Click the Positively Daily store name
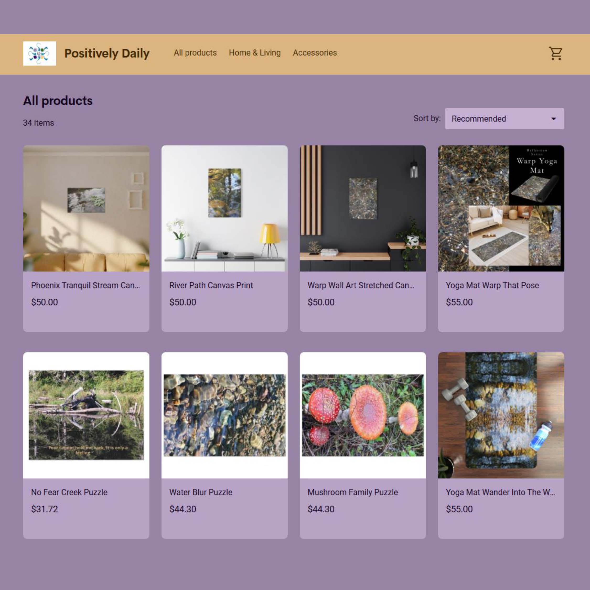 pos(107,53)
